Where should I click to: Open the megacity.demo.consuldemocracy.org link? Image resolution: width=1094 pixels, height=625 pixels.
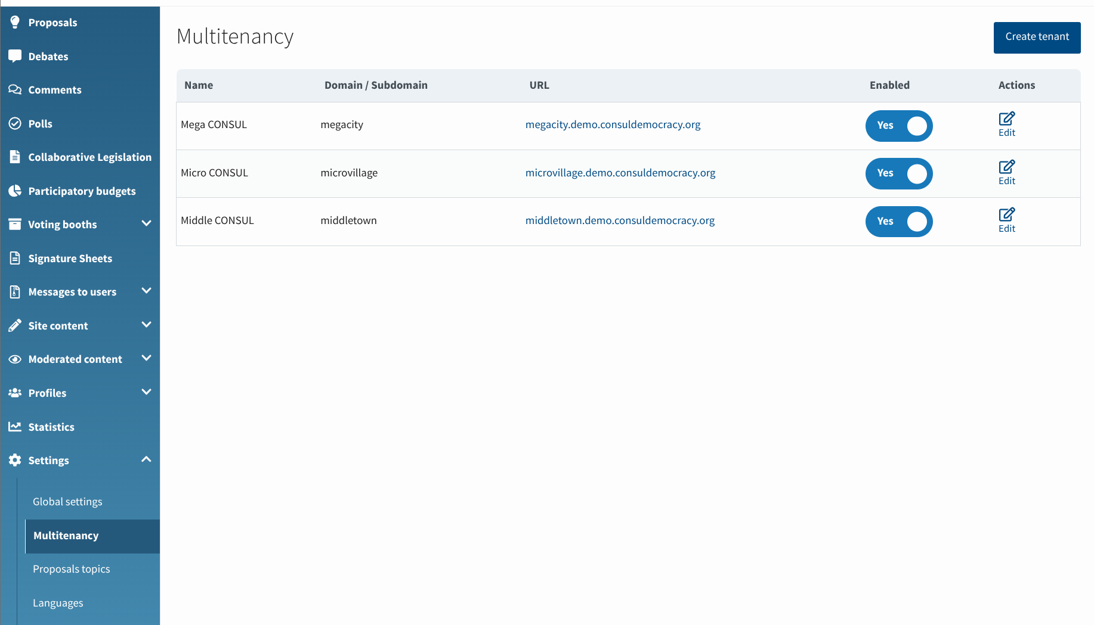tap(613, 125)
